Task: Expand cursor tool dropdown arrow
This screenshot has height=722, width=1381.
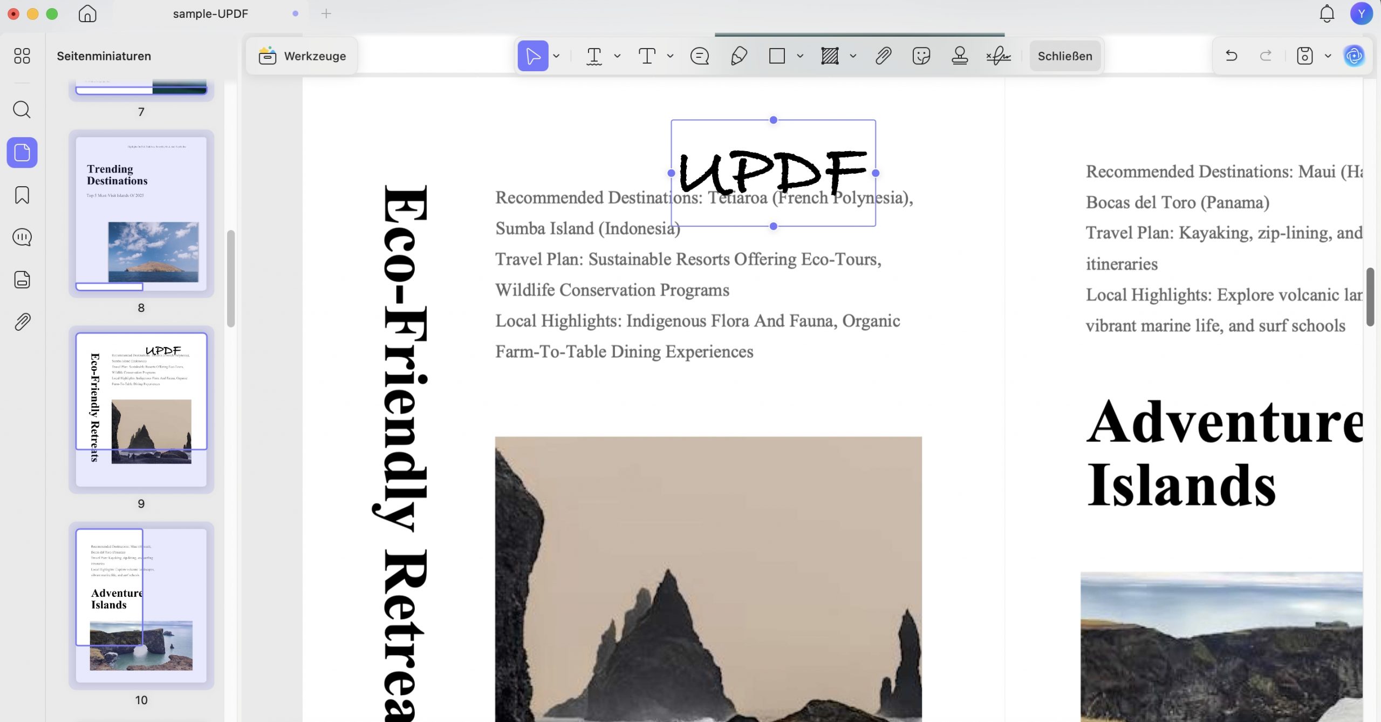Action: coord(556,56)
